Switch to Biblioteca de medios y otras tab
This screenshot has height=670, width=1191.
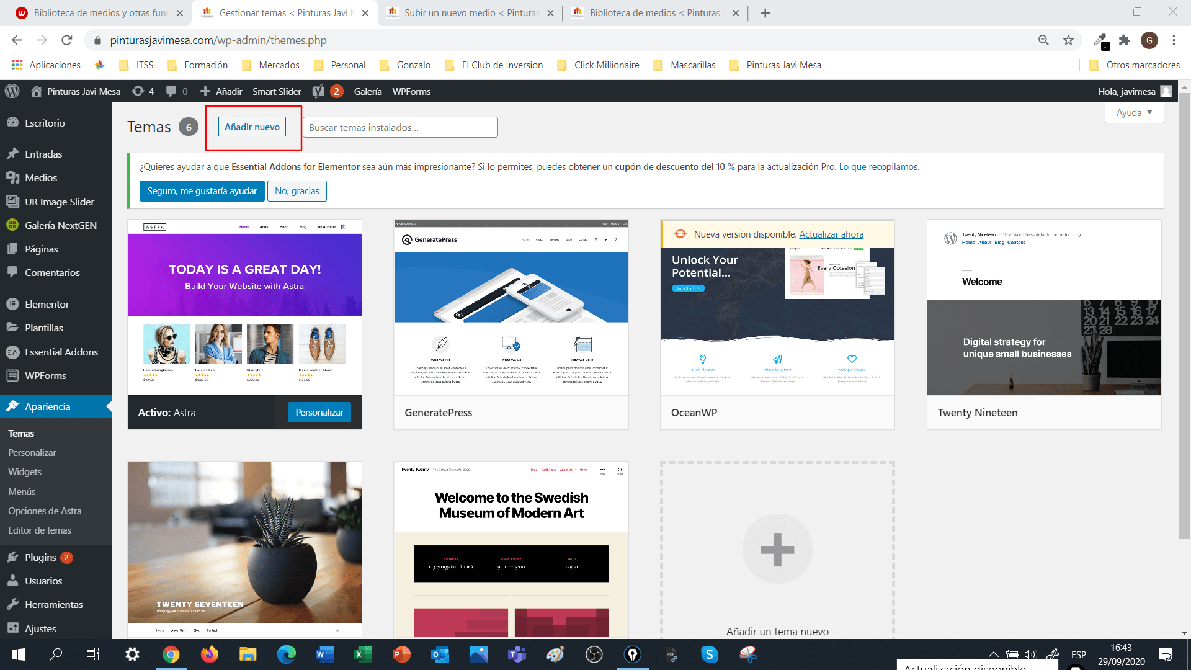tap(99, 13)
